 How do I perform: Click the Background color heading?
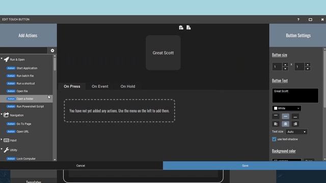click(x=284, y=151)
